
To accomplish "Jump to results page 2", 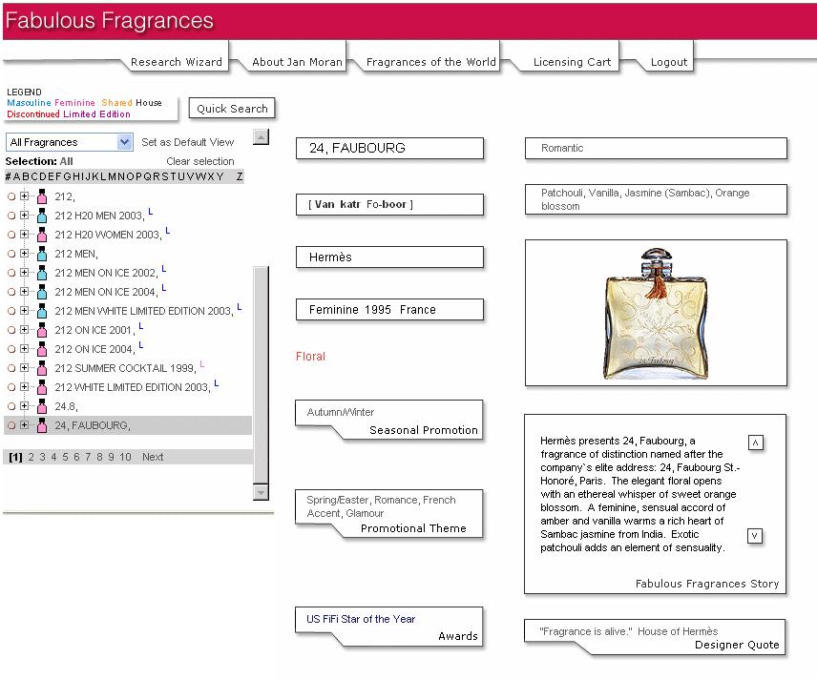I will coord(31,457).
